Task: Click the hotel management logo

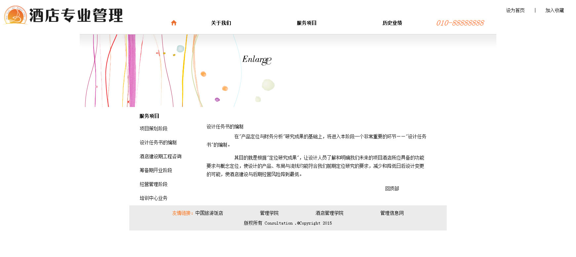Action: coord(63,15)
